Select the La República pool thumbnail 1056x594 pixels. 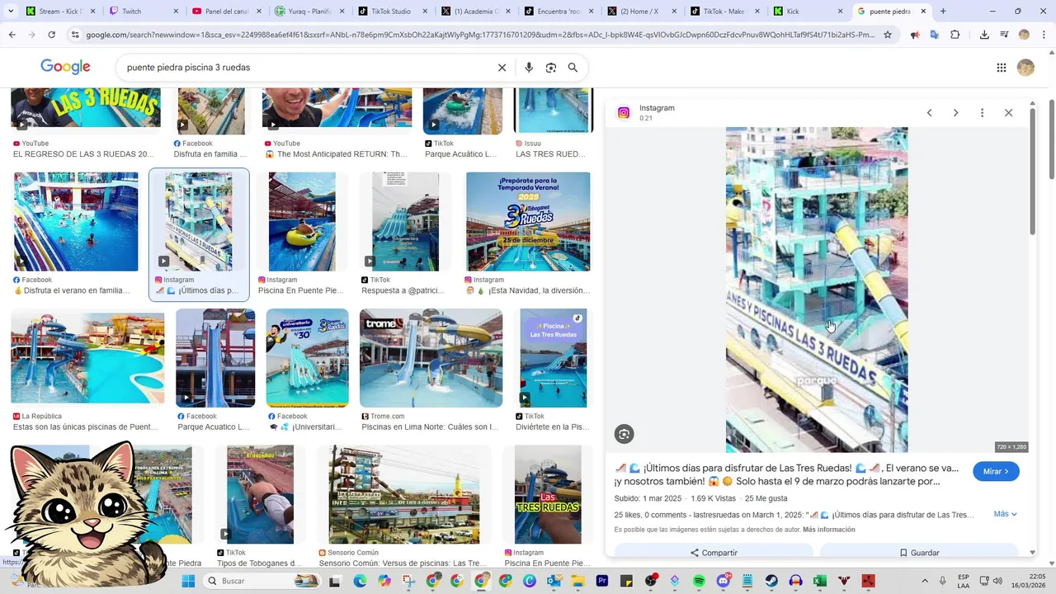pyautogui.click(x=87, y=358)
